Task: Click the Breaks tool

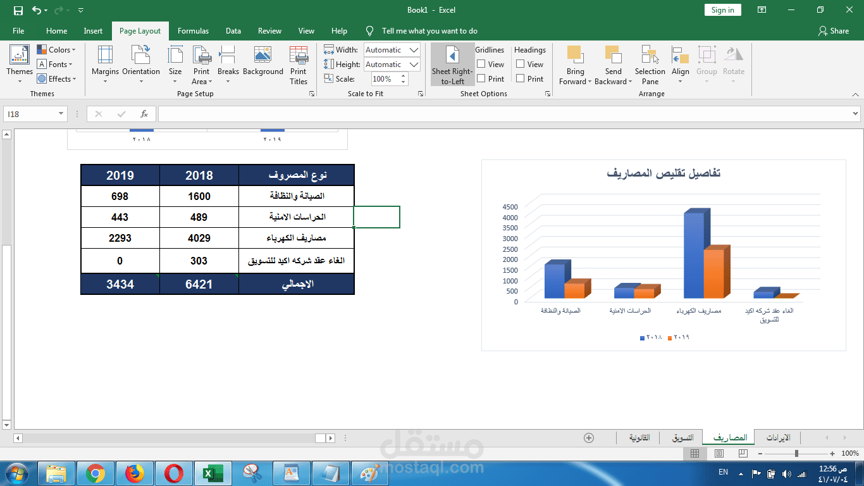Action: click(x=228, y=63)
